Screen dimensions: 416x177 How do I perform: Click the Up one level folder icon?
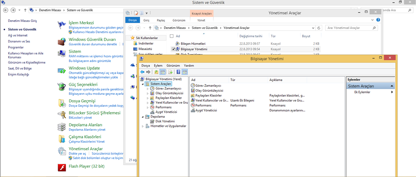click(157, 72)
